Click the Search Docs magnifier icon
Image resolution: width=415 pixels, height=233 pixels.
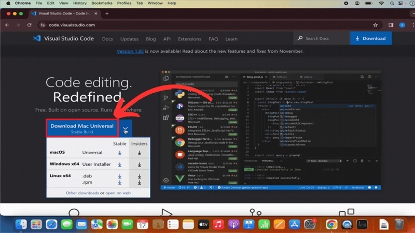coord(300,38)
